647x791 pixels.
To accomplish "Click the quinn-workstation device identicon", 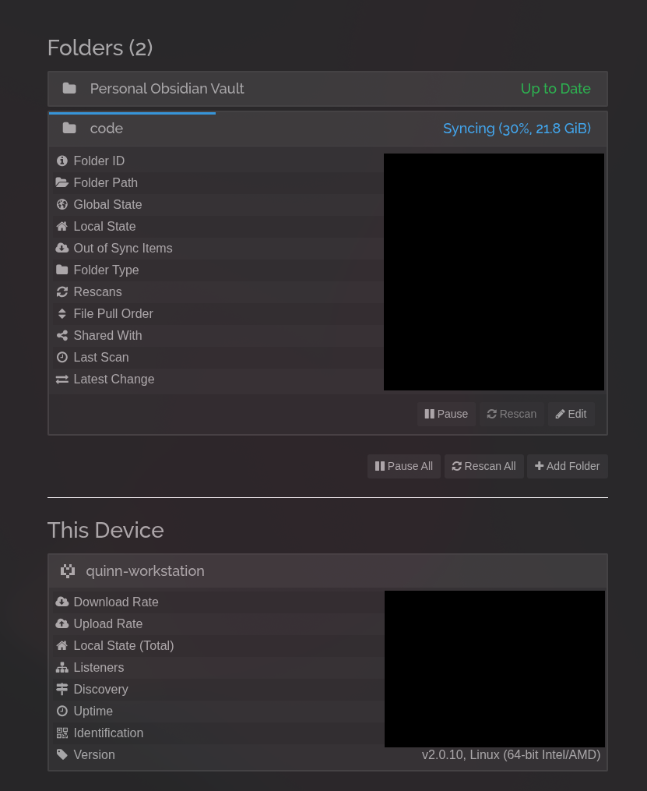I will 68,571.
